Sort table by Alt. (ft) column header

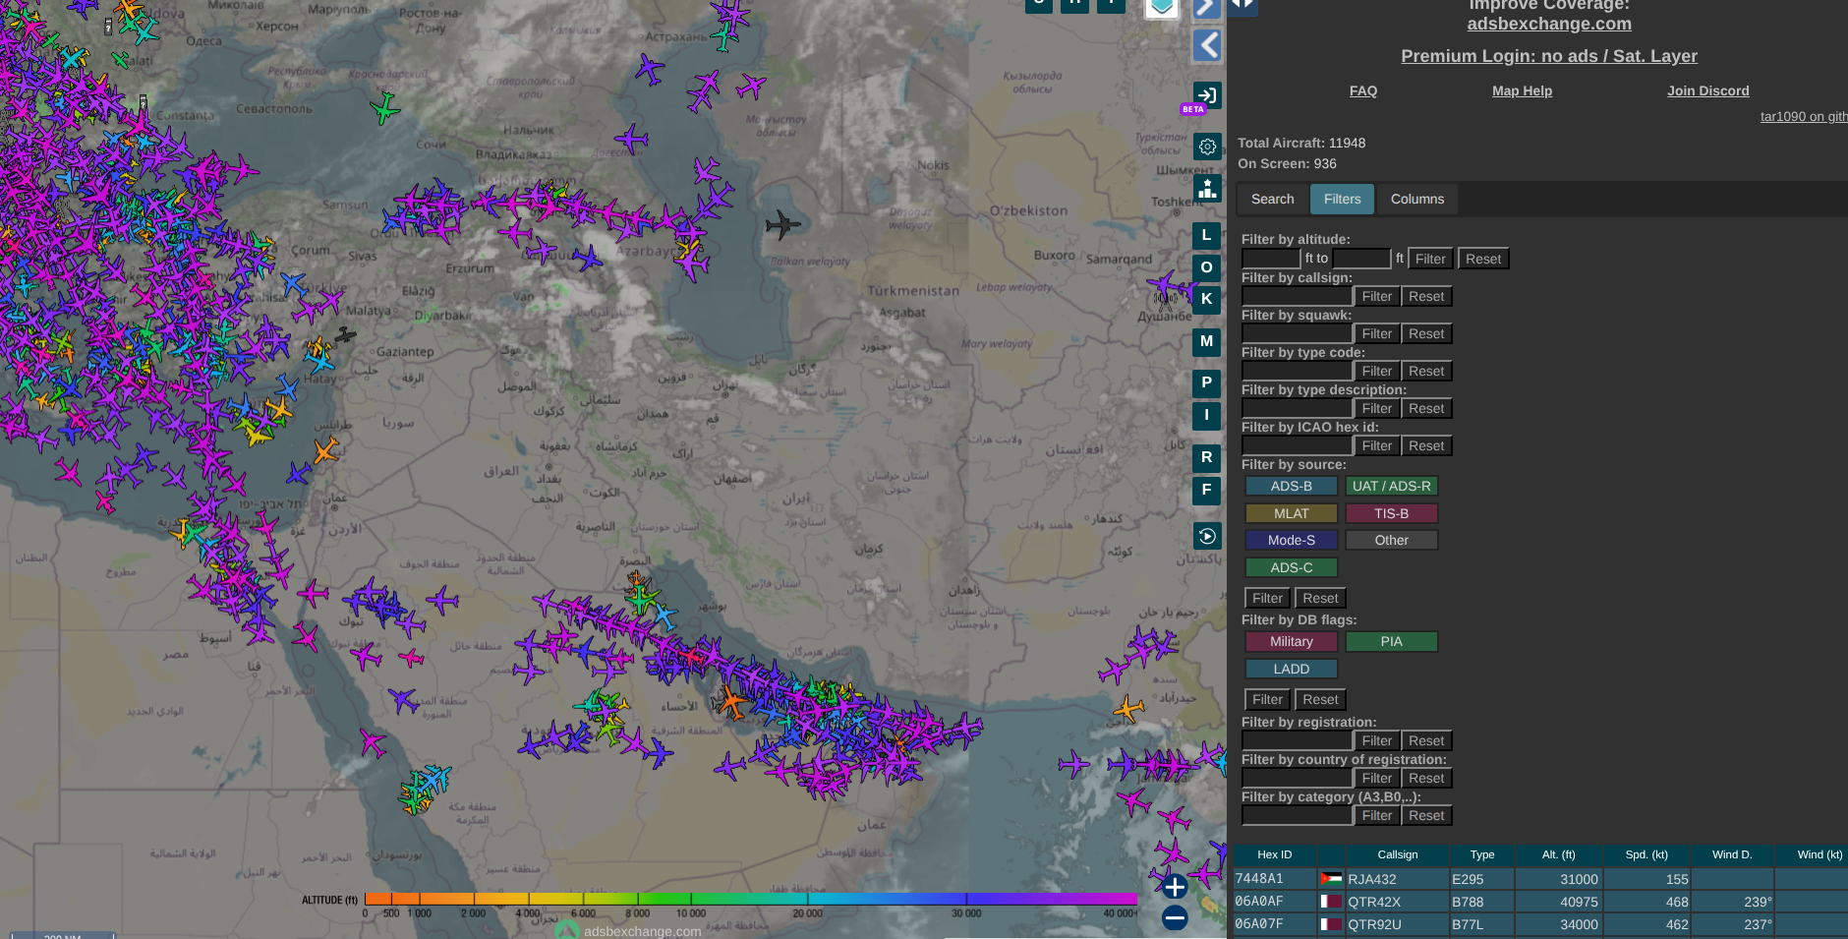(1558, 854)
